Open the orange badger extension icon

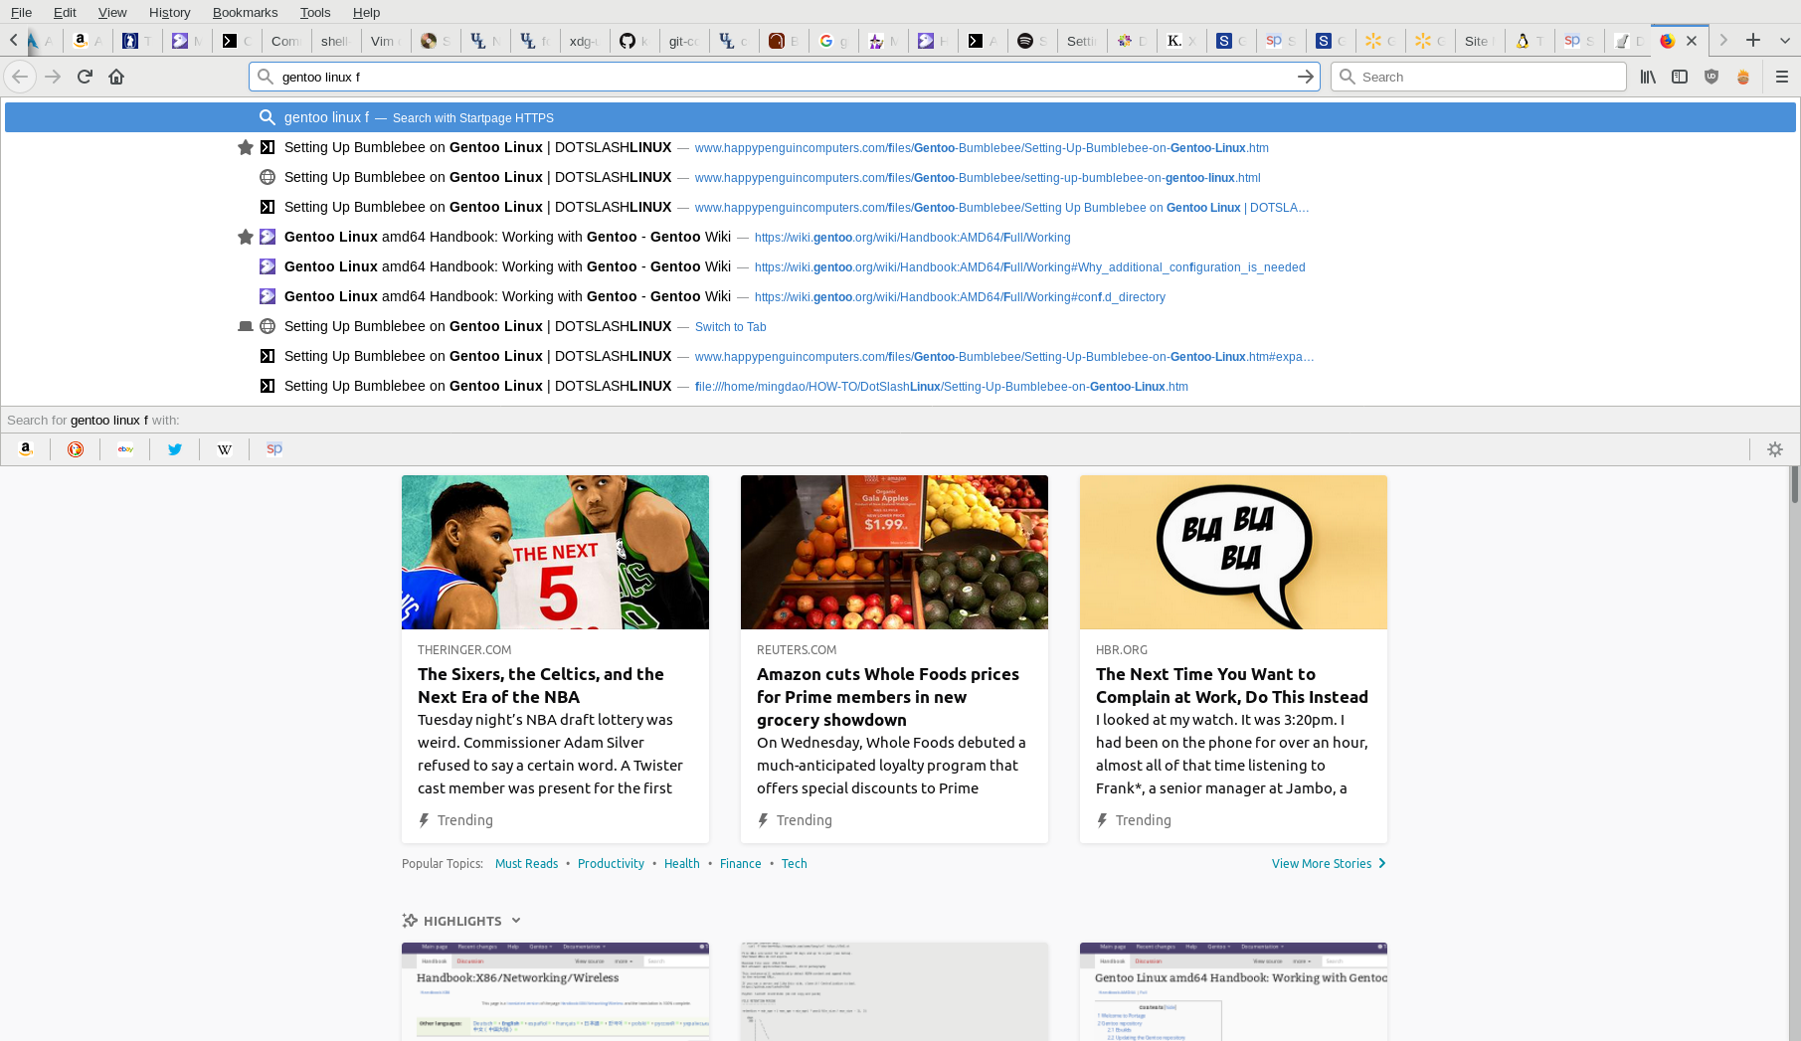pyautogui.click(x=1743, y=77)
